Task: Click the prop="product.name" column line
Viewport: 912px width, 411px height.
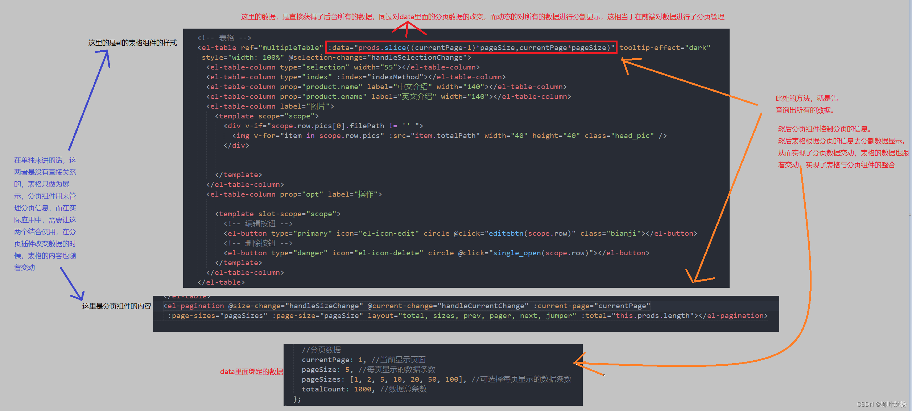Action: pyautogui.click(x=386, y=87)
